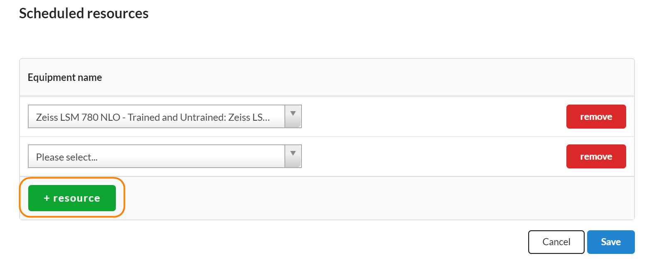This screenshot has width=654, height=273.
Task: Click the arrow on the Zeiss LSM dropdown
Action: [x=293, y=114]
